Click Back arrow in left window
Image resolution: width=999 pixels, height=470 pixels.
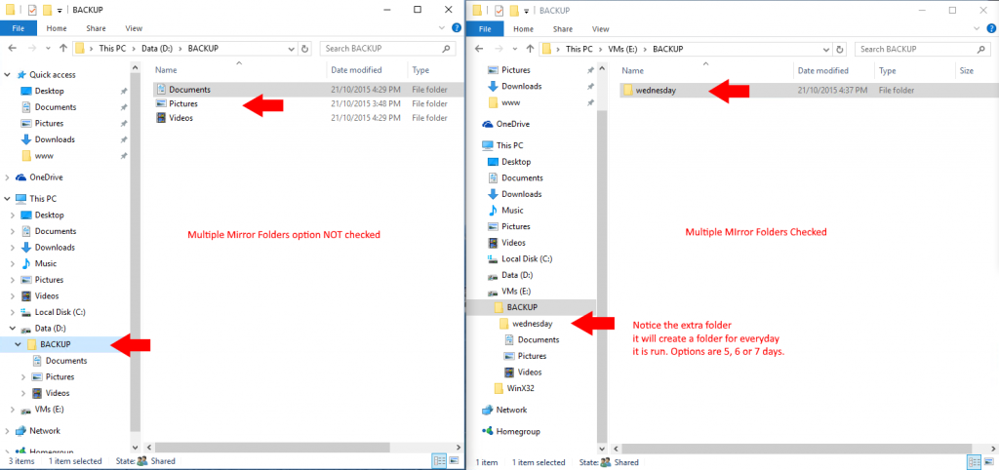tap(12, 49)
